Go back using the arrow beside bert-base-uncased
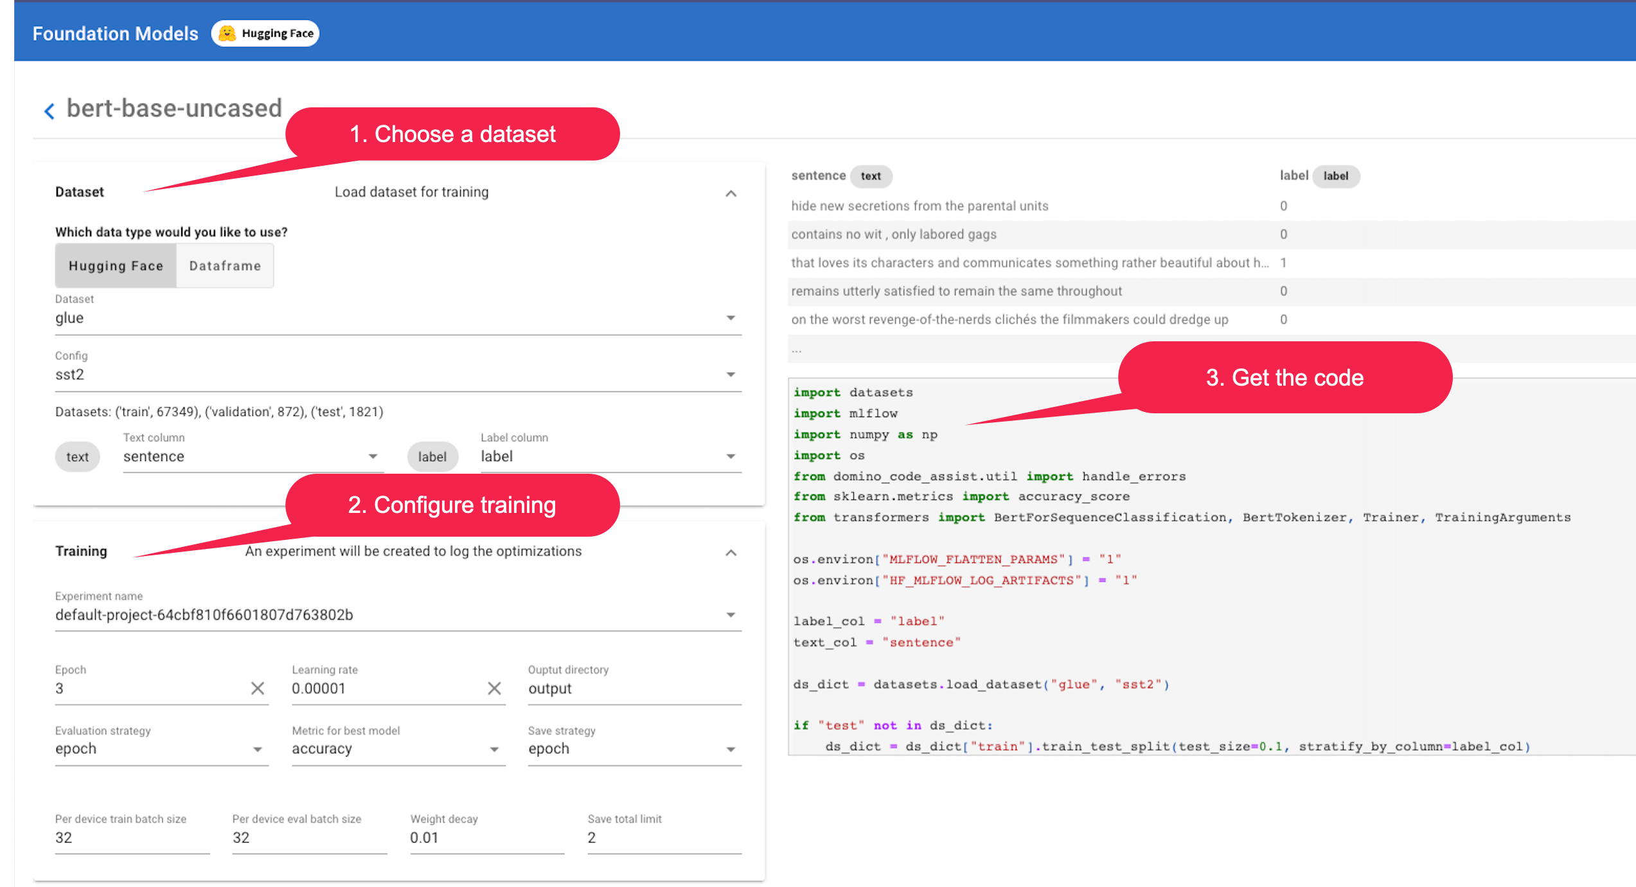Viewport: 1636px width, 887px height. coord(49,111)
